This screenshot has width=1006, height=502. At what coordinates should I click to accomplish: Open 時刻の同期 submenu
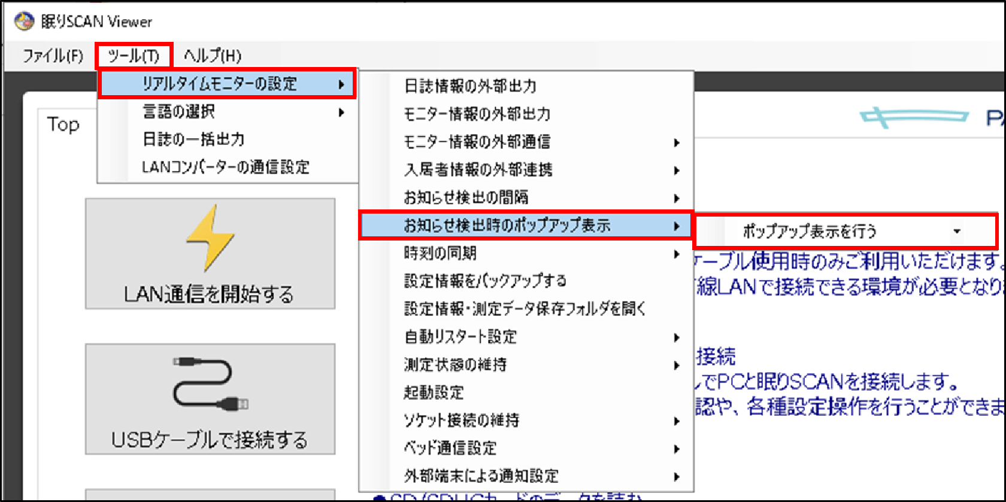coord(526,253)
